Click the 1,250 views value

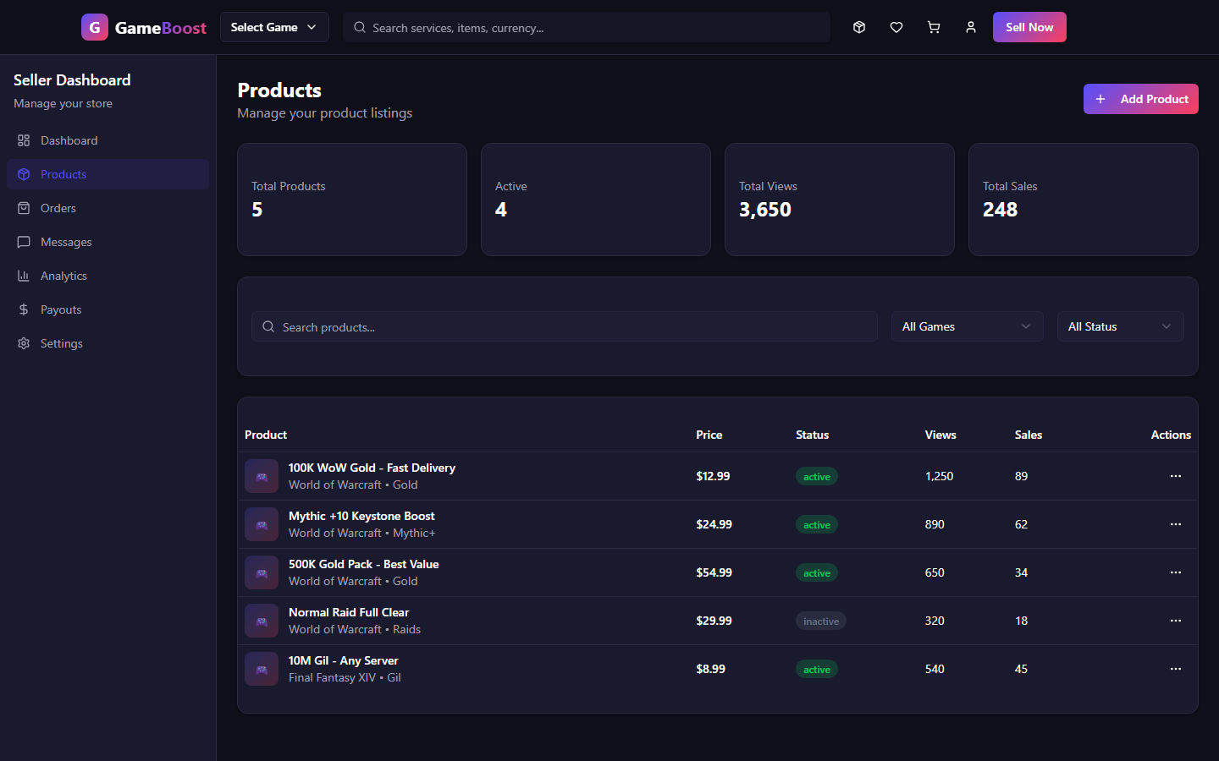939,476
